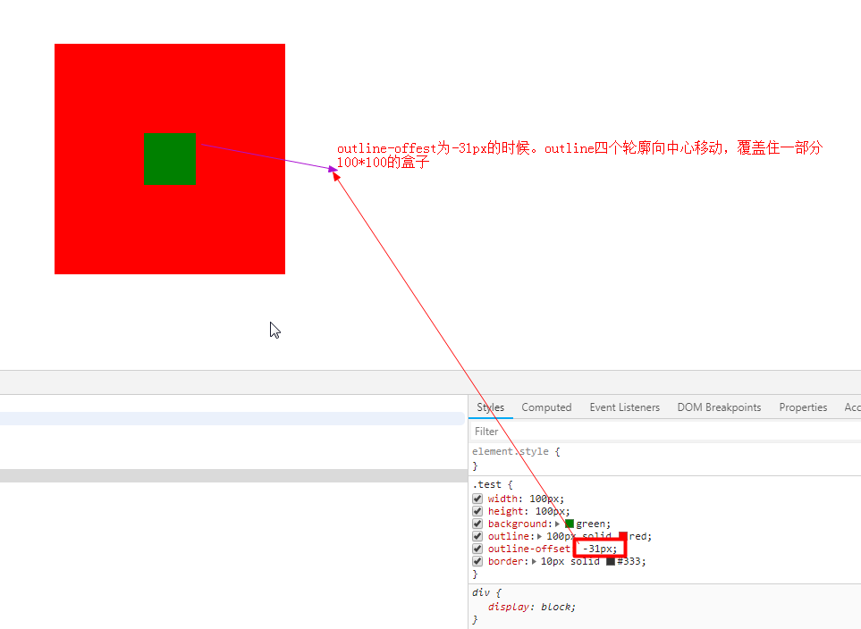
Task: Switch to the DOM Breakpoints tab
Action: click(719, 407)
